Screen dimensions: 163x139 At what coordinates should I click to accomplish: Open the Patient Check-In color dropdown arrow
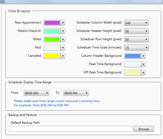(x=63, y=31)
